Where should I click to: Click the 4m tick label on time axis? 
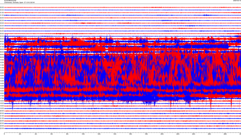36,134
